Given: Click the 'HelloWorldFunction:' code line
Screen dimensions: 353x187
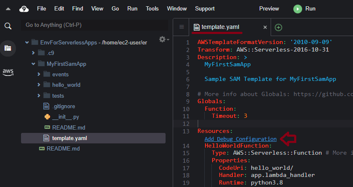Looking at the screenshot, I should point(238,145).
